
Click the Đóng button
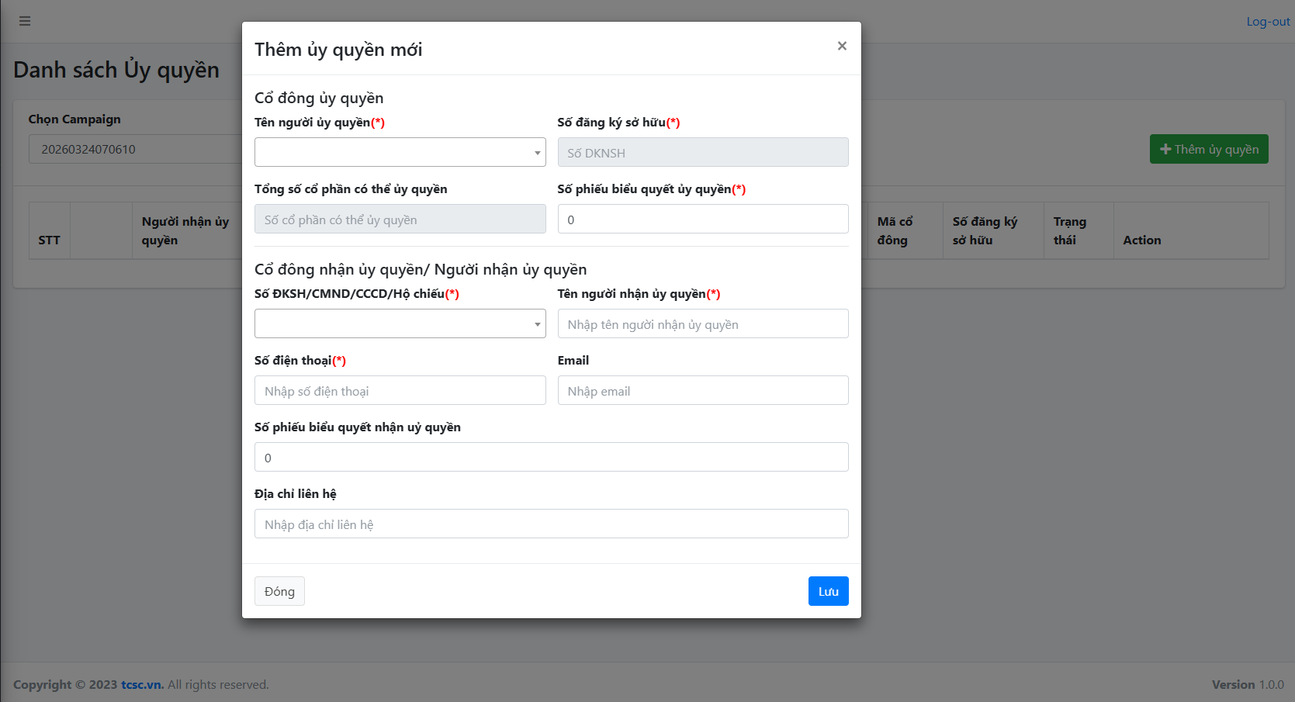click(279, 591)
